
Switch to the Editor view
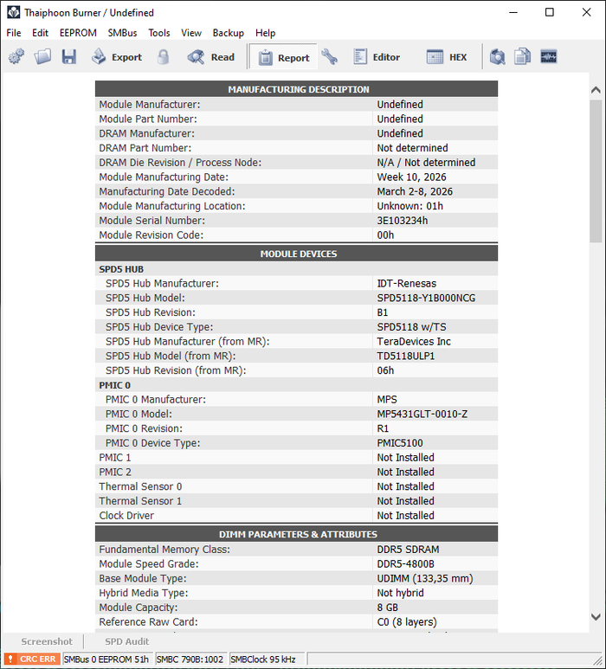(x=377, y=57)
